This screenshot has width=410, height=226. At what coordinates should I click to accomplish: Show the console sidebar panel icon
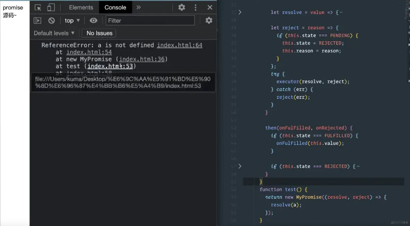37,21
